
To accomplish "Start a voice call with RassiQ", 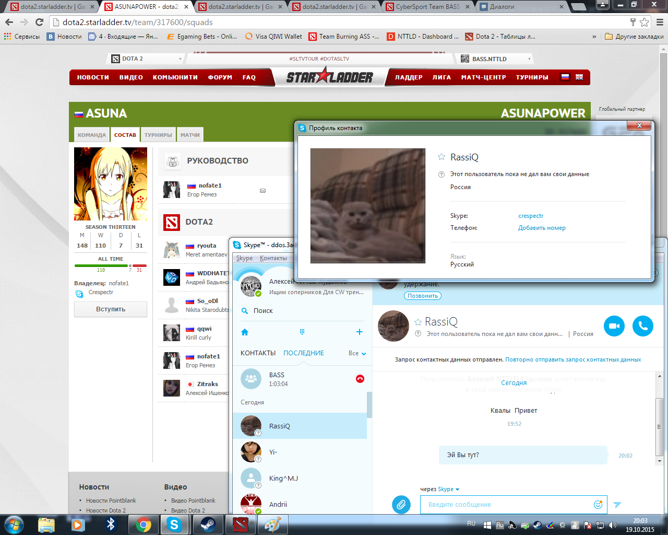I will click(x=643, y=326).
